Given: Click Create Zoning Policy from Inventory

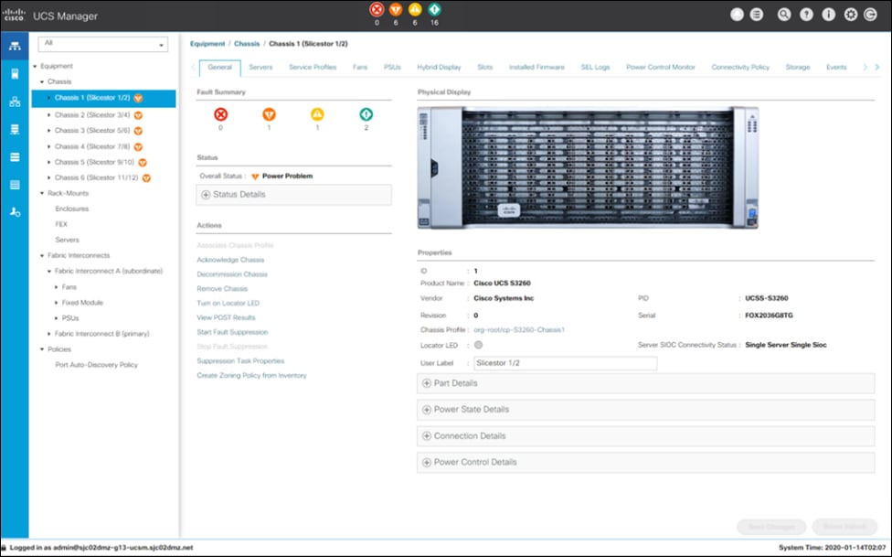Looking at the screenshot, I should pos(251,376).
